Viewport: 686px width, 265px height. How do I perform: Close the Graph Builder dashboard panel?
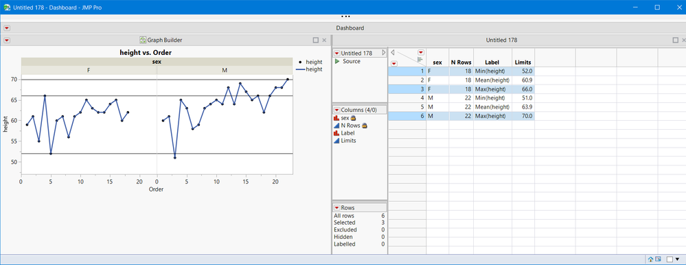[324, 41]
